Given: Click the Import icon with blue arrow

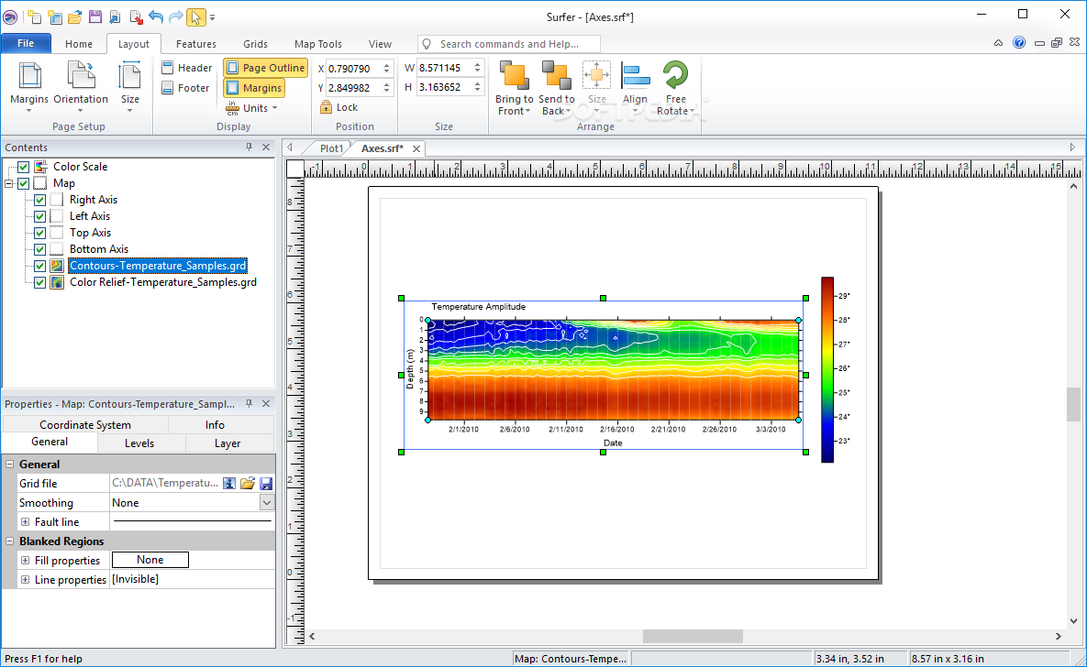Looking at the screenshot, I should tap(115, 16).
